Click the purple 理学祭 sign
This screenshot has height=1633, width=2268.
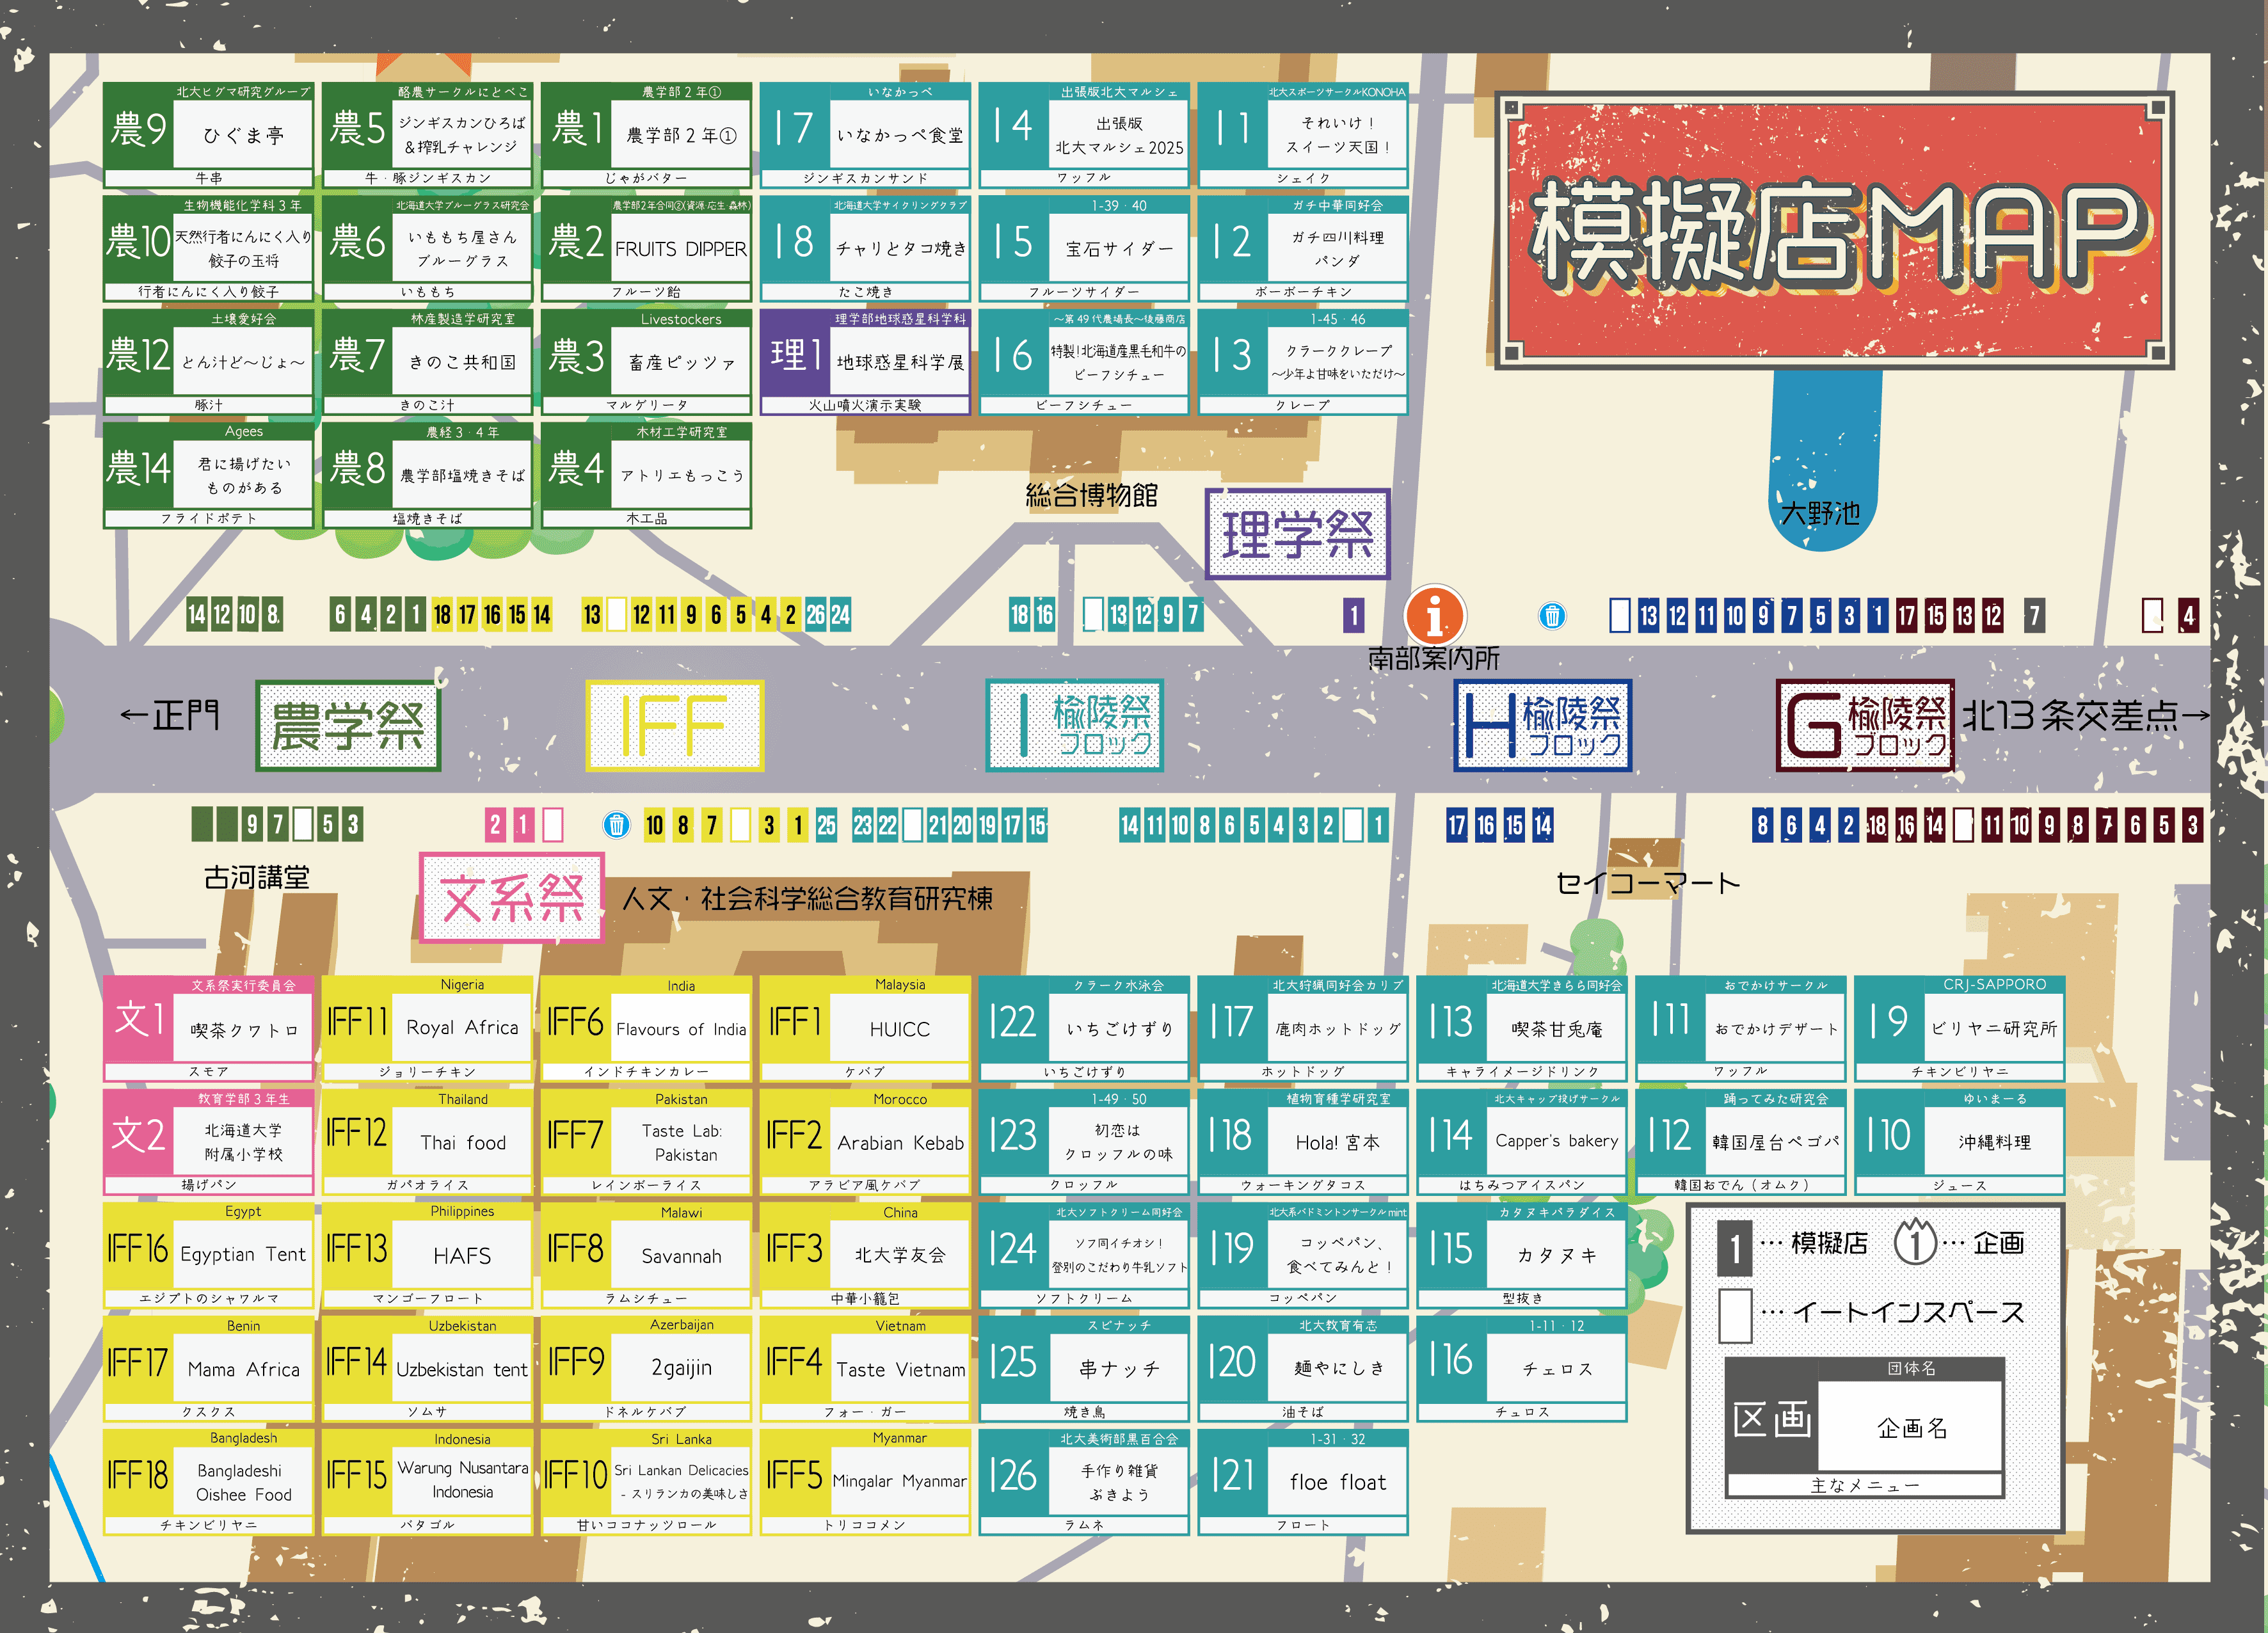(x=1297, y=533)
